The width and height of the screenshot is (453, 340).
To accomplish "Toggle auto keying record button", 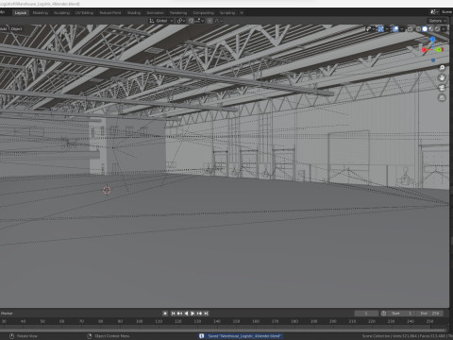I will (x=165, y=314).
